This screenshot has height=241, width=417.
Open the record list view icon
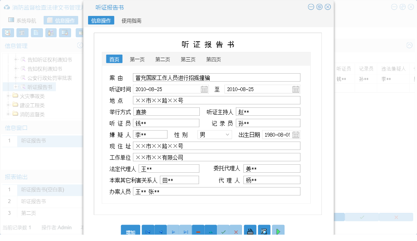(x=22, y=33)
